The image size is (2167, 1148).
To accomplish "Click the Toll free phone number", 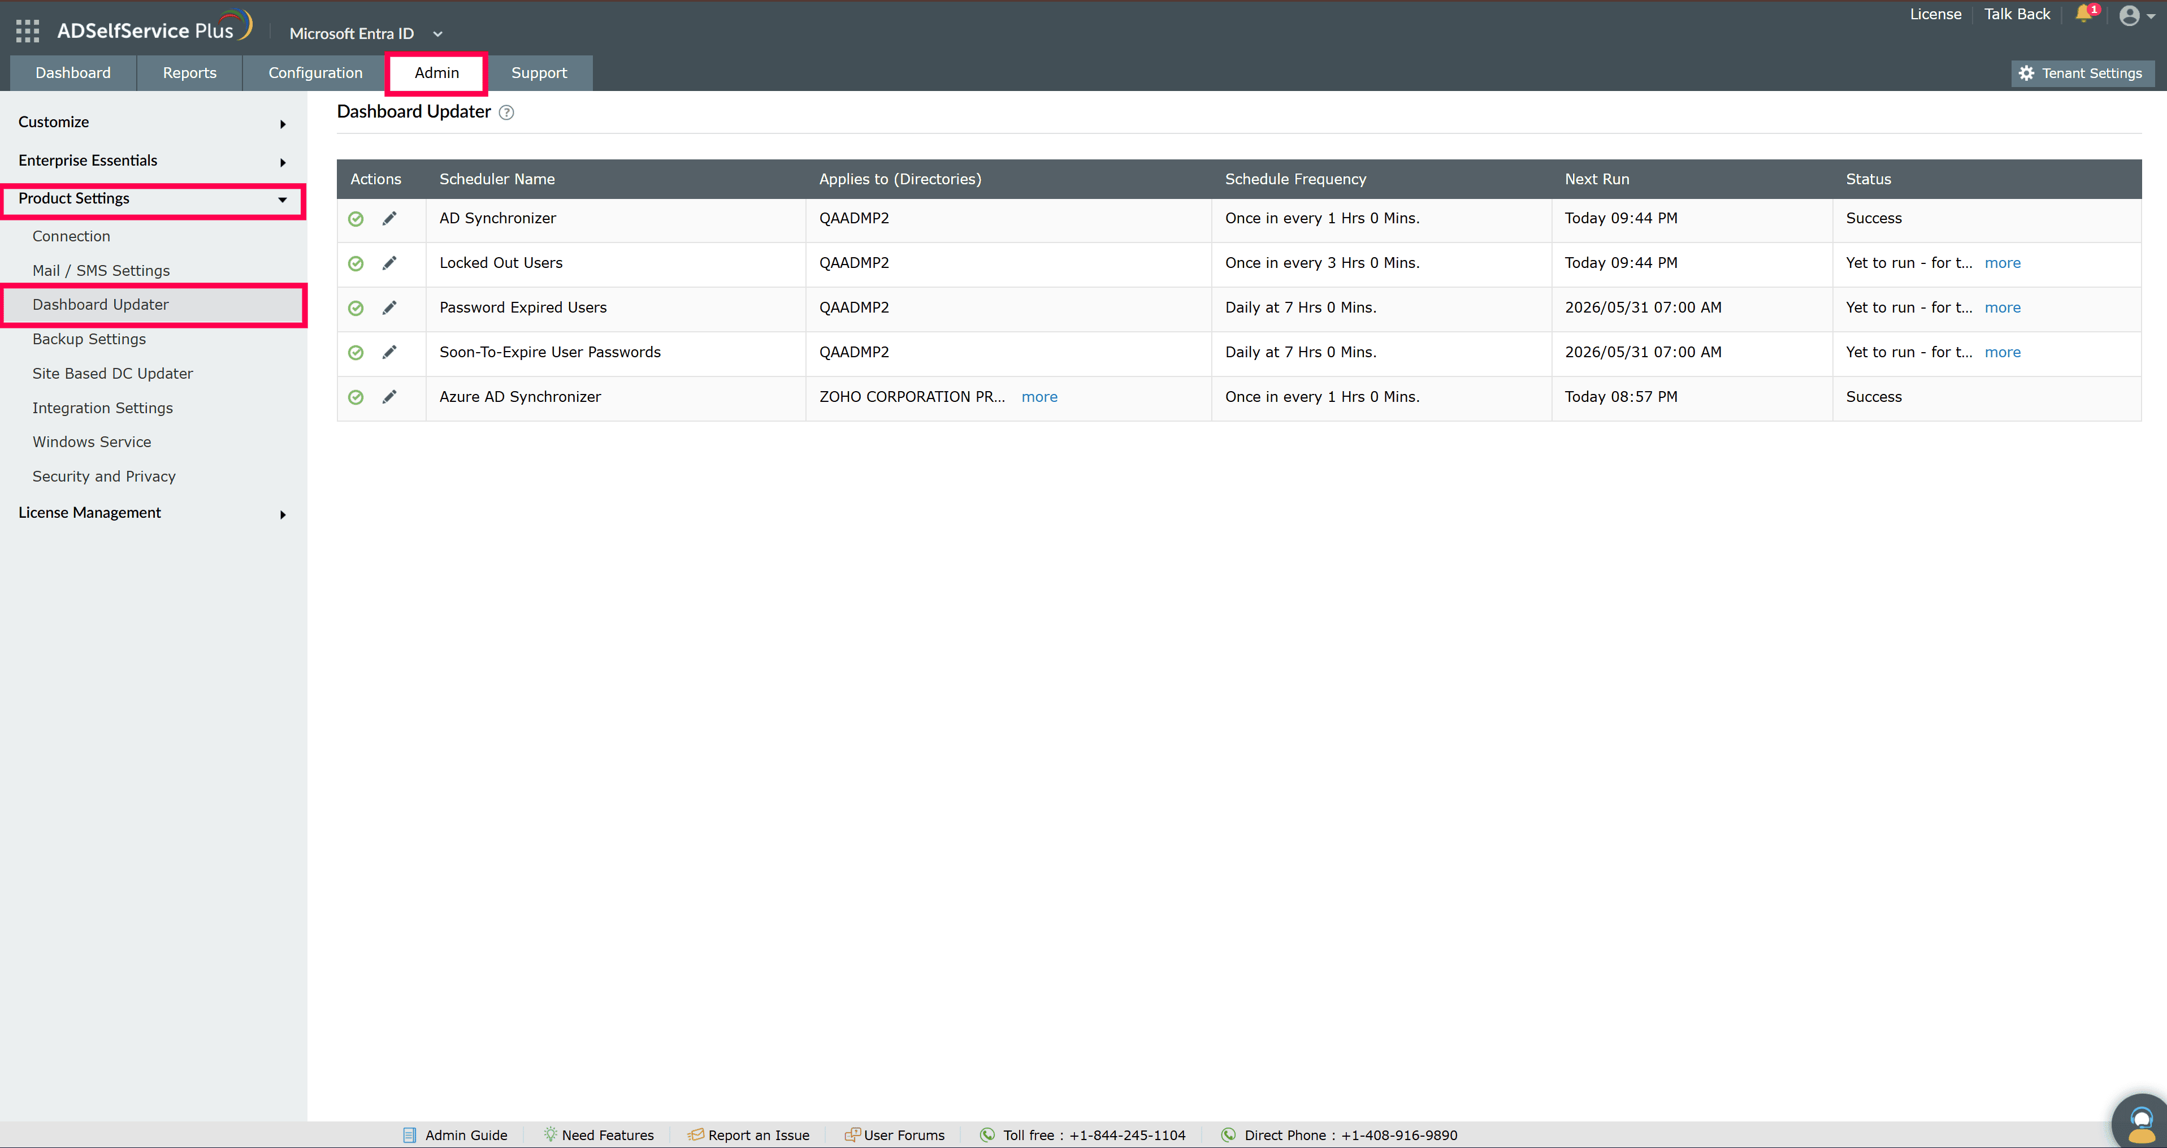I will 1126,1134.
